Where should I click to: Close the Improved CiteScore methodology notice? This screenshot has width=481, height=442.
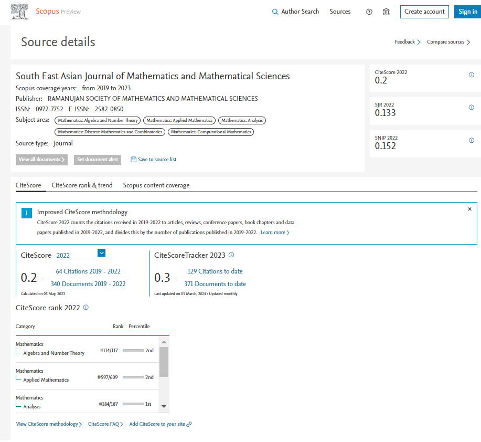click(469, 209)
